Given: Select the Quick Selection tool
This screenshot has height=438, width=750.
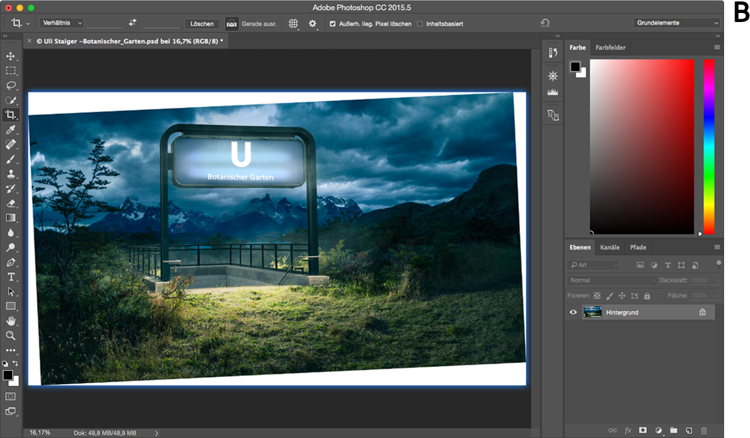Looking at the screenshot, I should (x=10, y=100).
